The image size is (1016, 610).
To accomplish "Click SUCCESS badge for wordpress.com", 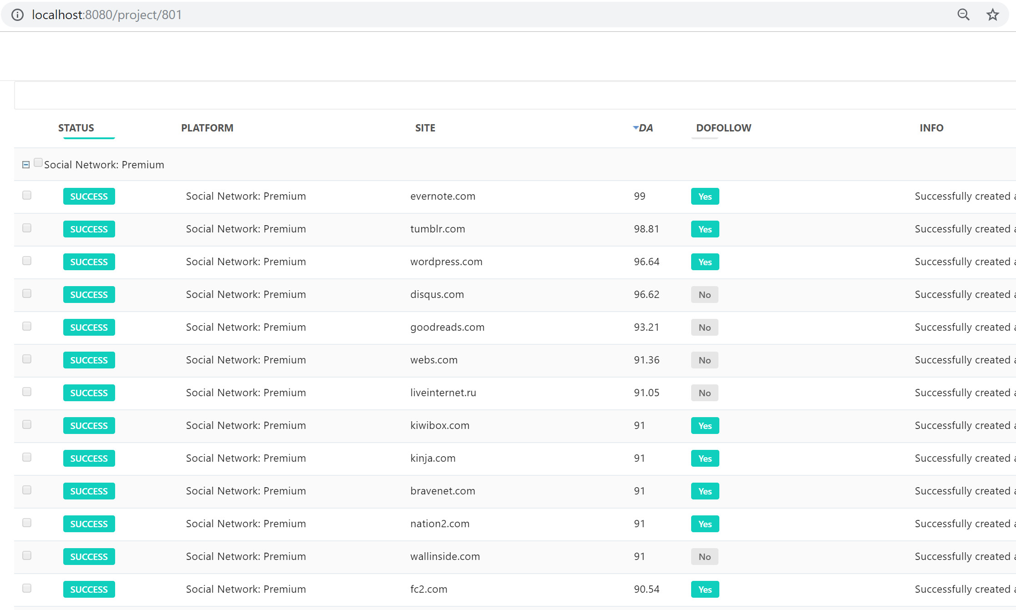I will pos(89,262).
